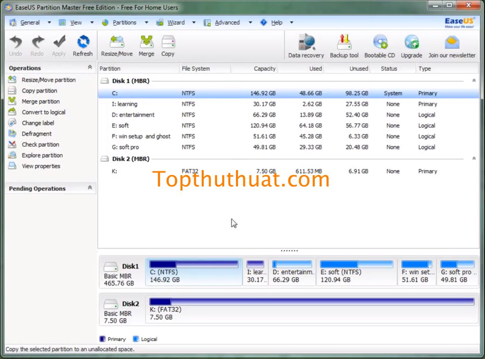Click the C: (NTFS) block in disk map
Viewport: 485px width, 359px height.
(194, 272)
